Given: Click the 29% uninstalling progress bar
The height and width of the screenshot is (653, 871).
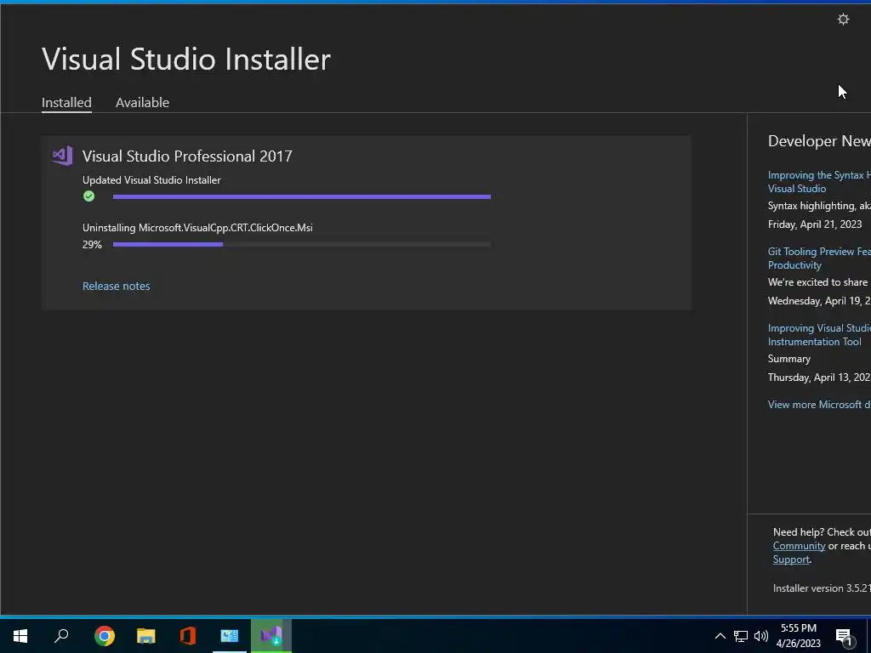Looking at the screenshot, I should tap(302, 244).
